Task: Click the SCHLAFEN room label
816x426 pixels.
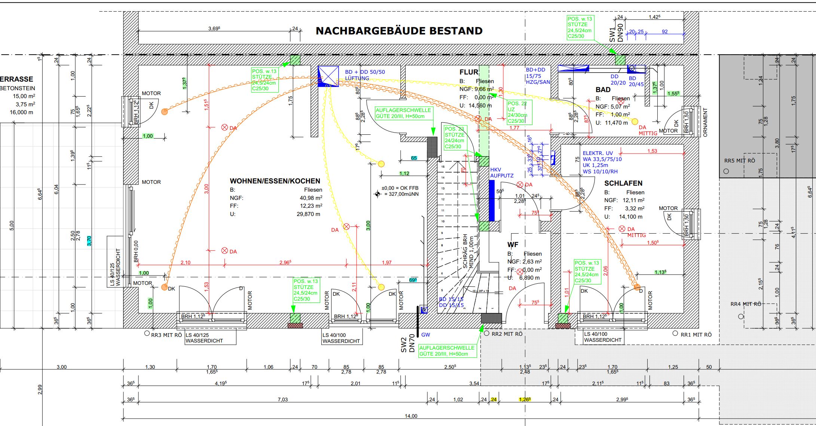Action: tap(623, 183)
